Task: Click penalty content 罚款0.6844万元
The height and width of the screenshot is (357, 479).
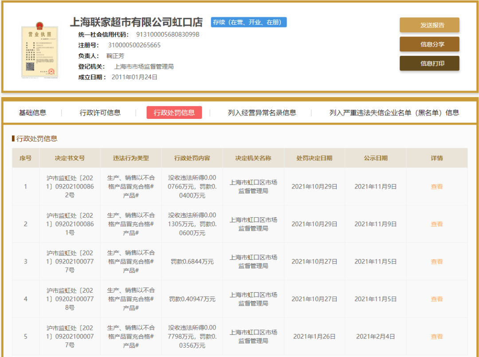Action: point(192,262)
